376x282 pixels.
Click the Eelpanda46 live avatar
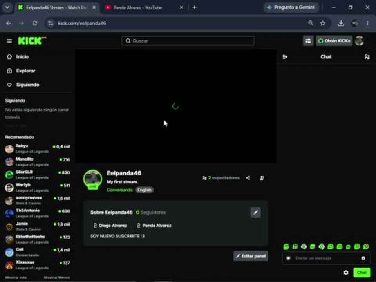92,179
